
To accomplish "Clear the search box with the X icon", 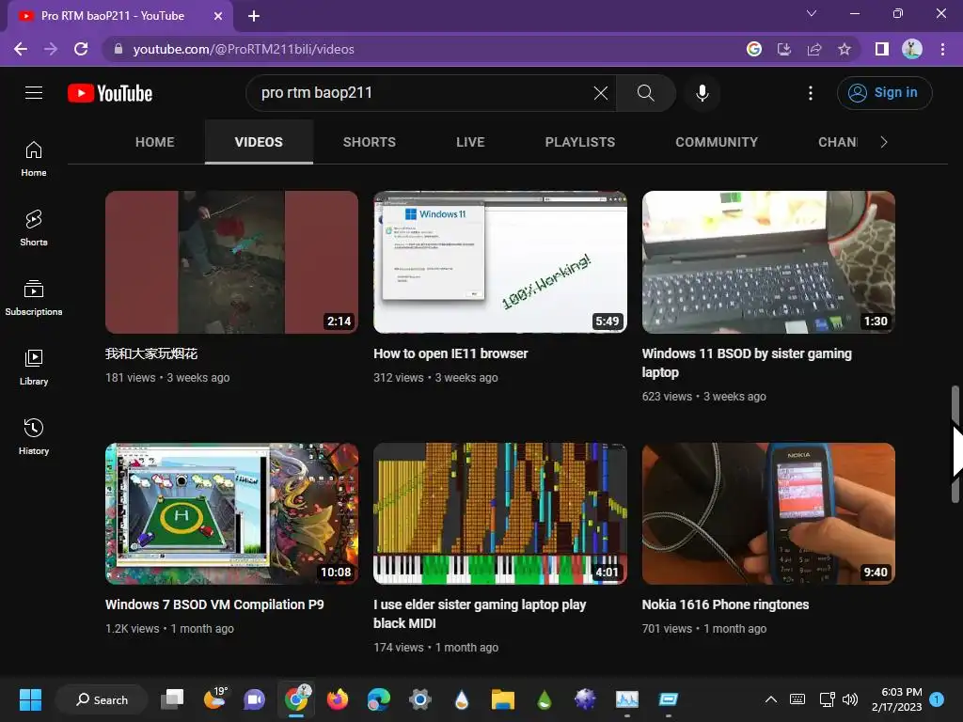I will 601,93.
